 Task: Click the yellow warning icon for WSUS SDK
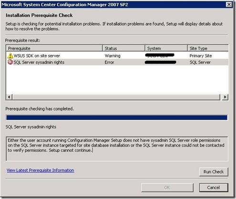(x=10, y=56)
